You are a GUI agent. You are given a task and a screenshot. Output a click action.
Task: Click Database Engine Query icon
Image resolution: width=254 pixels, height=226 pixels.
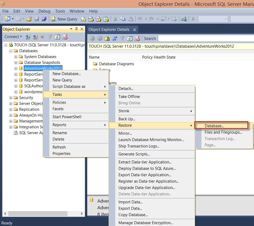click(x=84, y=19)
